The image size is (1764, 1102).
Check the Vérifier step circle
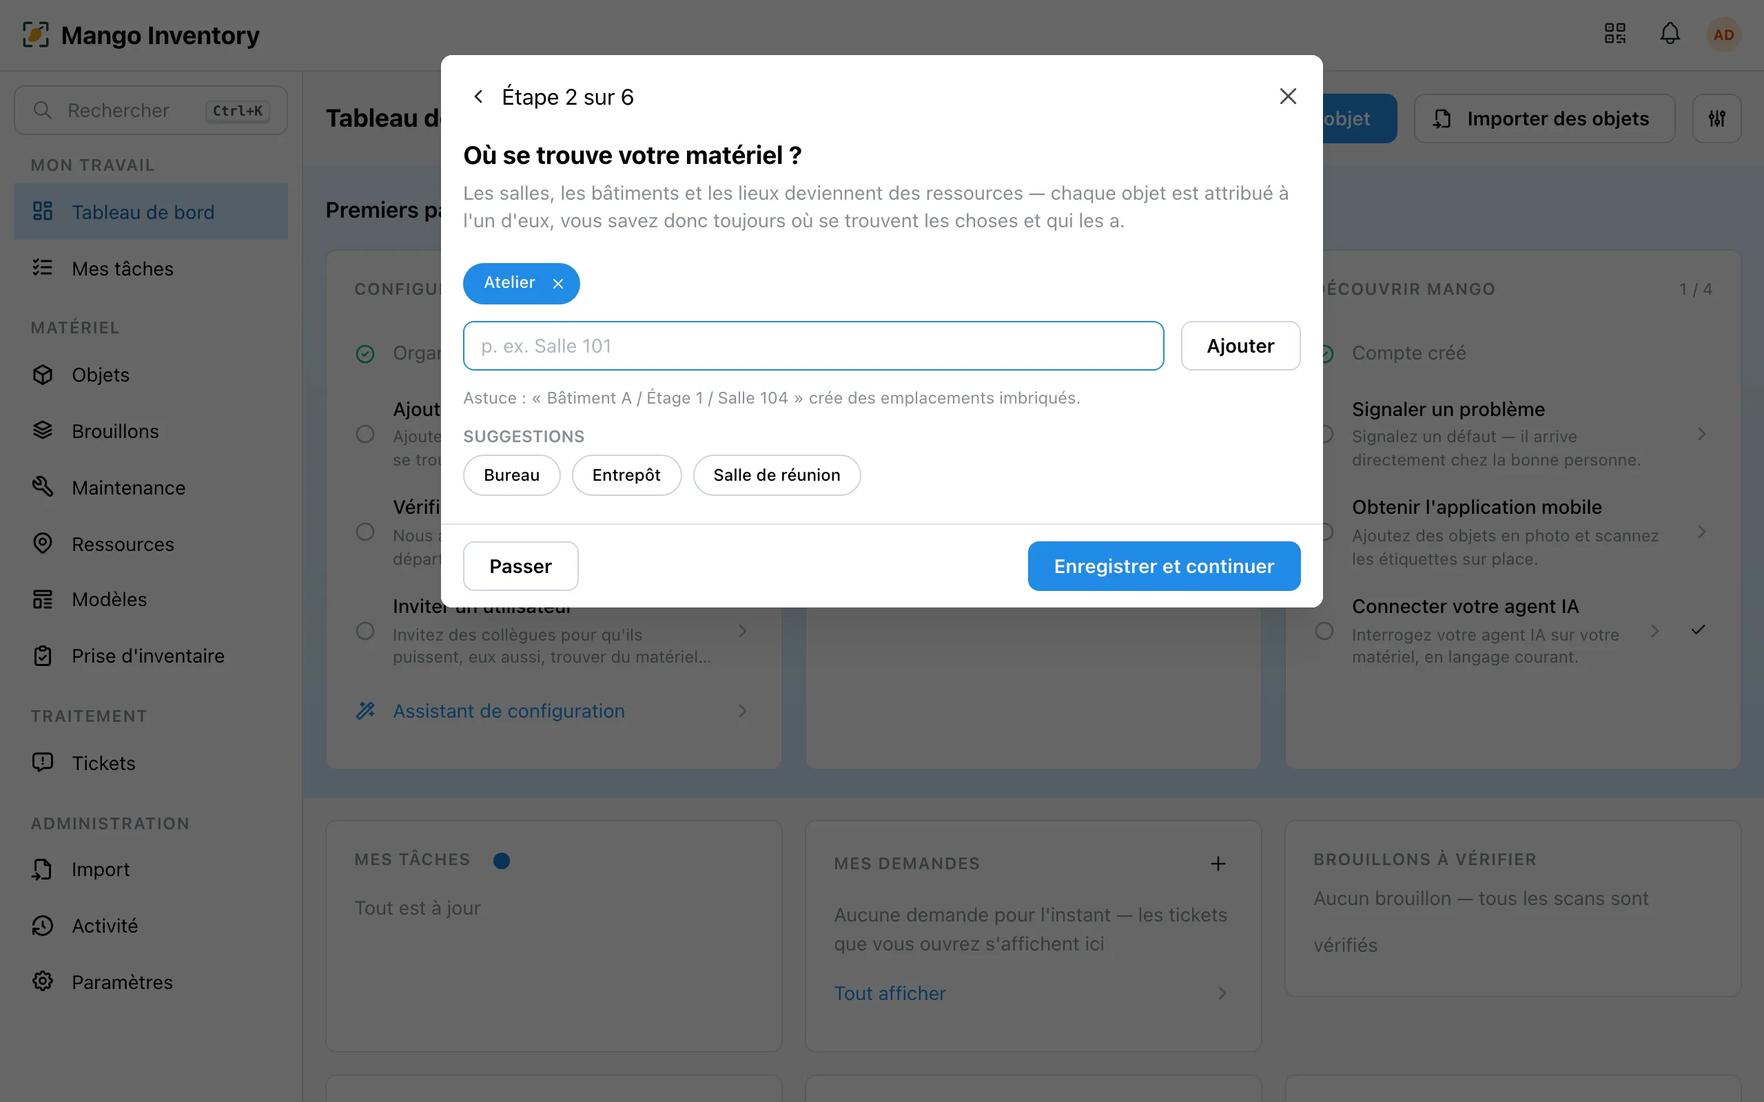coord(365,532)
